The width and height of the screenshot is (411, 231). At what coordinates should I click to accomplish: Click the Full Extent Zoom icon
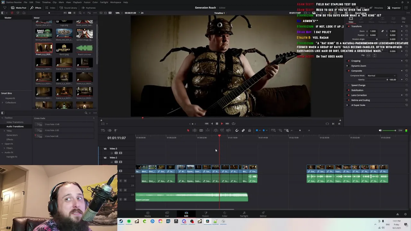pos(273,130)
